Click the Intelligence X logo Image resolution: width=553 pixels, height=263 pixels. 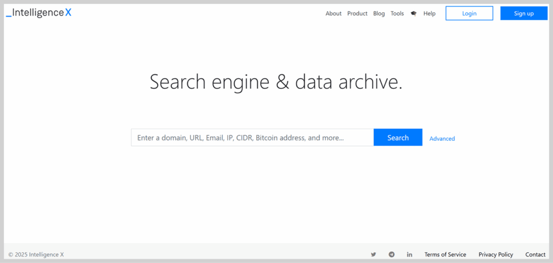tap(39, 13)
